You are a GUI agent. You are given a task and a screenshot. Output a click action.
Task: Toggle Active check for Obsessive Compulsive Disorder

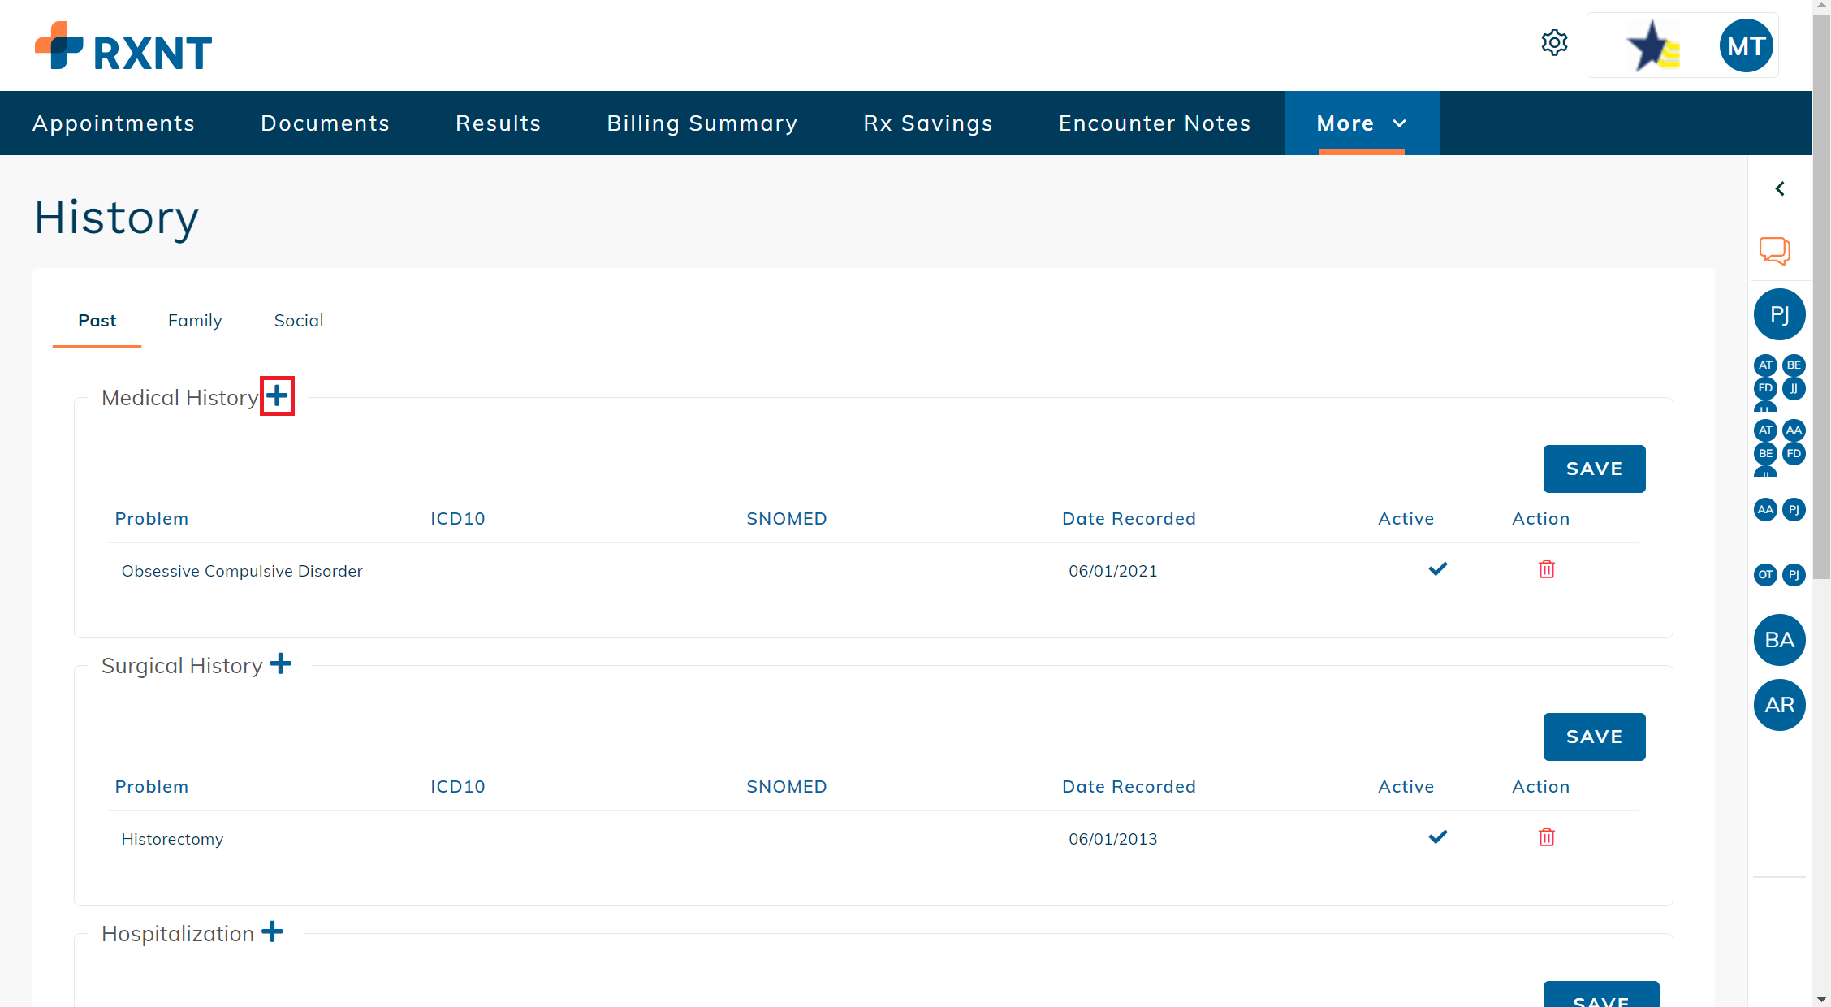(x=1438, y=569)
